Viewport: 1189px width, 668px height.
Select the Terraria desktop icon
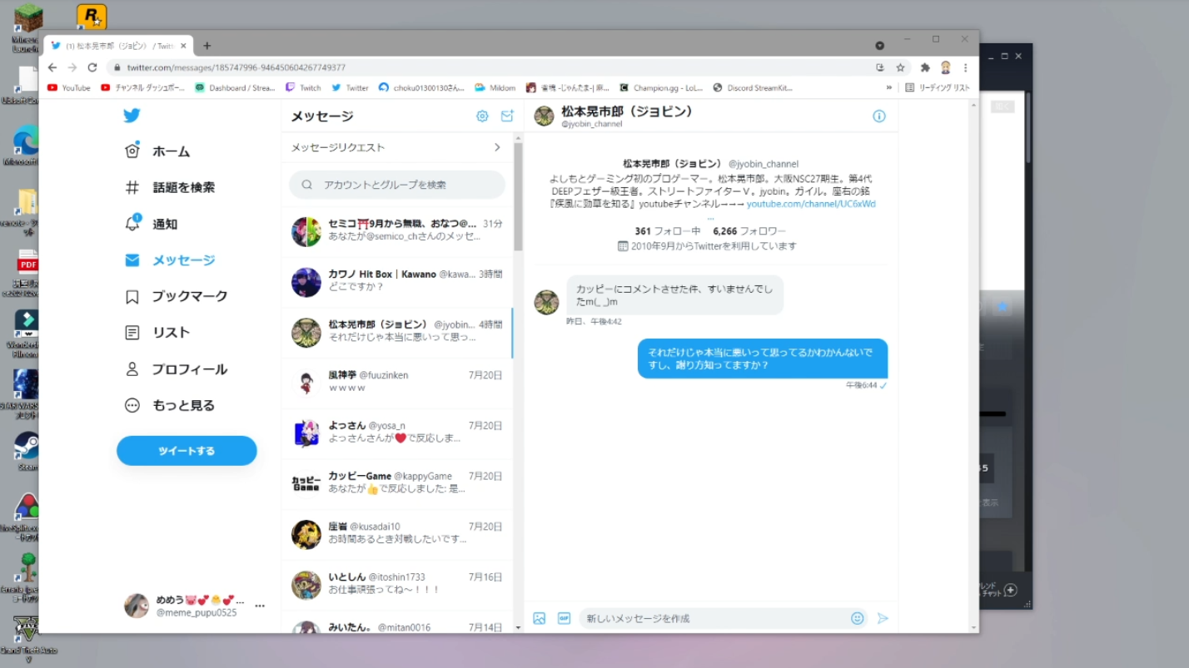click(27, 576)
